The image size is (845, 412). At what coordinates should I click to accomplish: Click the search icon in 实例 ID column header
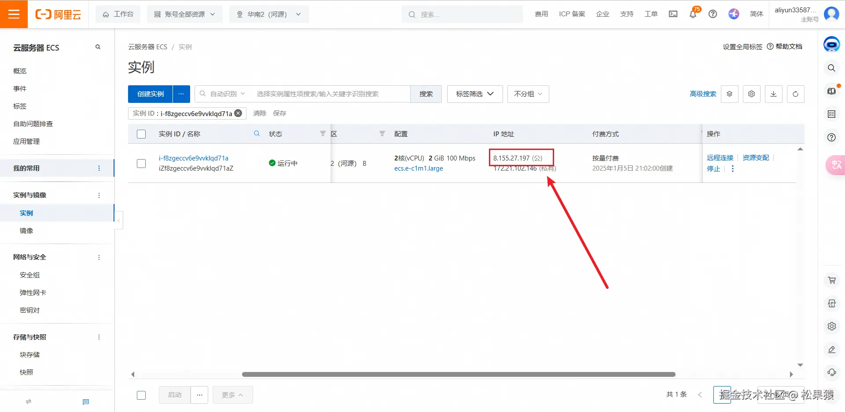(x=257, y=134)
